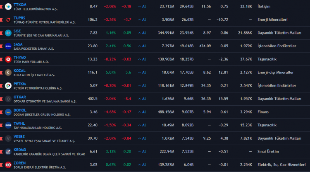310x172 pixels.
Task: Click TÜRK HAVA YOLLARI A.O. company name
Action: 31,62
